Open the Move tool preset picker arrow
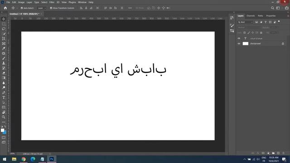 17,8
